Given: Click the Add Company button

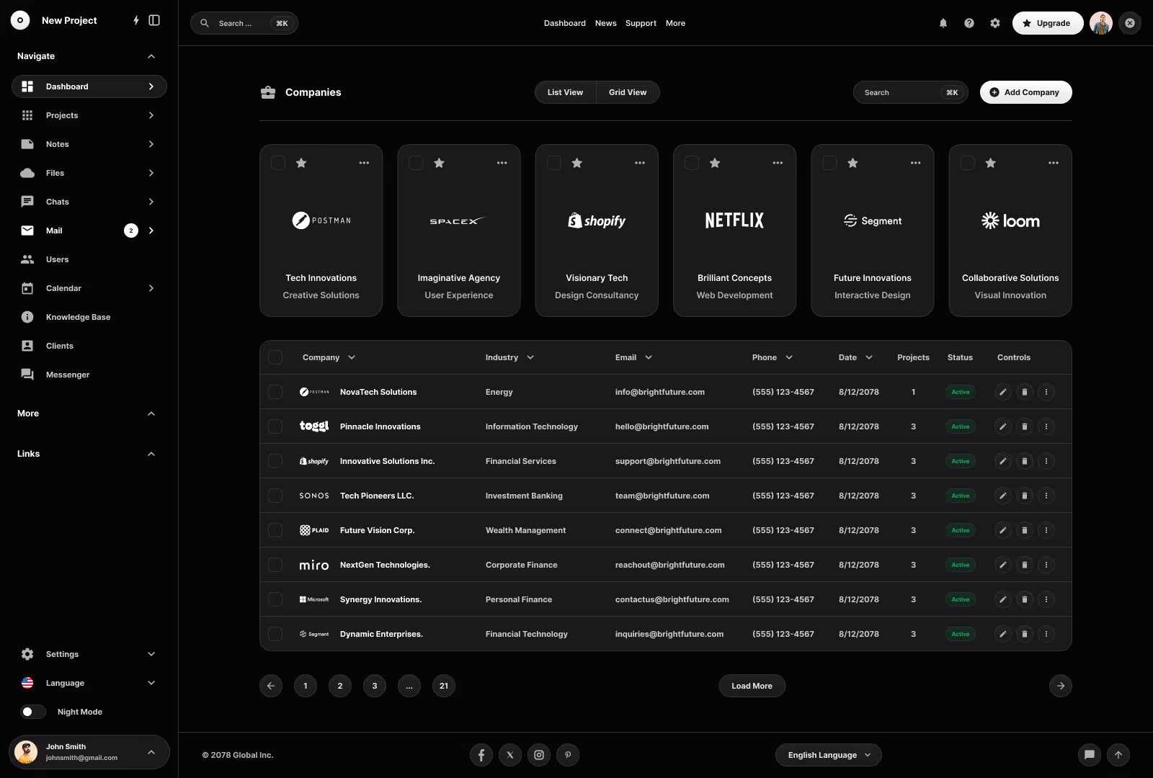Looking at the screenshot, I should coord(1026,92).
